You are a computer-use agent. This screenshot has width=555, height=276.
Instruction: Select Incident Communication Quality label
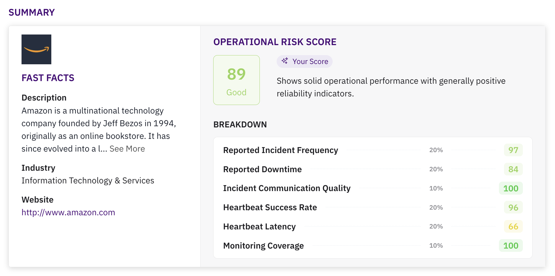(x=287, y=188)
